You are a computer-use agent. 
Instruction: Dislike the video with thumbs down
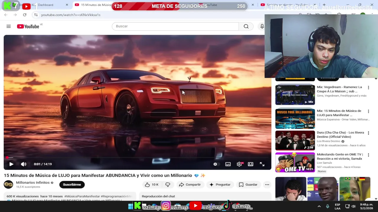168,185
